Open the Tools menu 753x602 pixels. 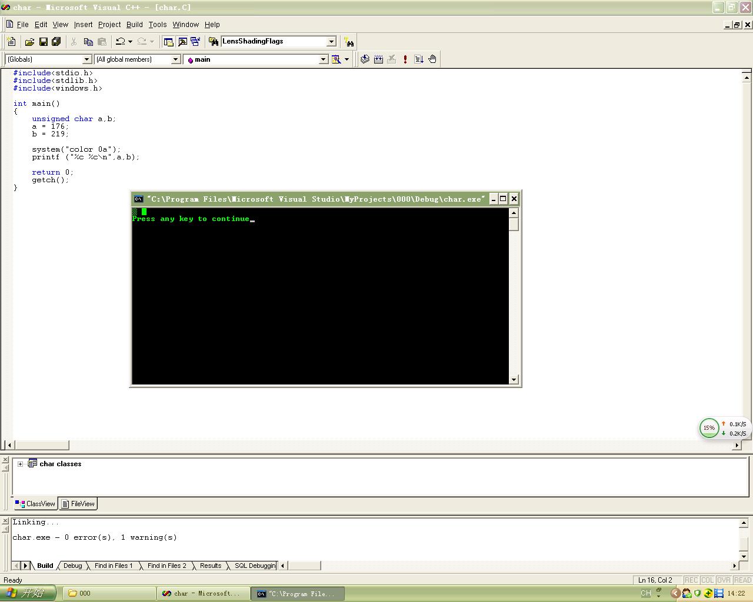point(158,25)
